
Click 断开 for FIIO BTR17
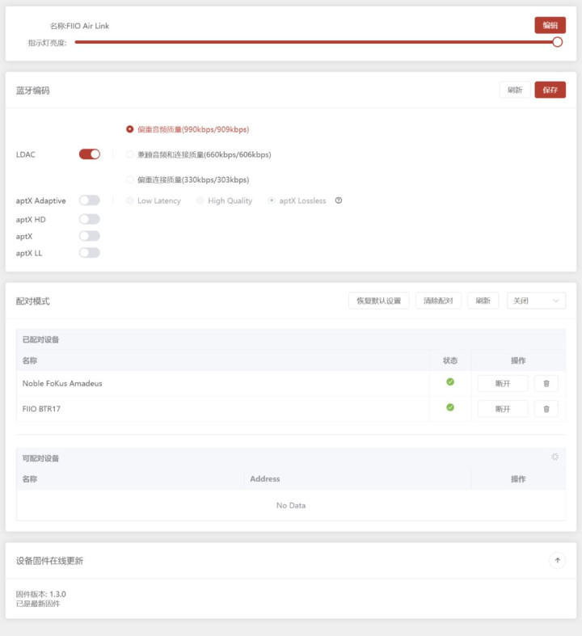(502, 409)
